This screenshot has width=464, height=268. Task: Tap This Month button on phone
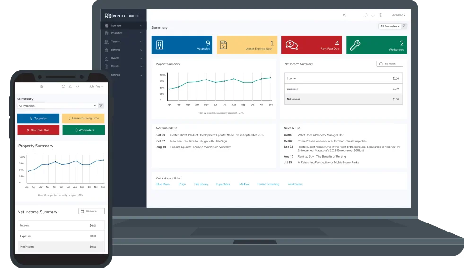pyautogui.click(x=91, y=211)
